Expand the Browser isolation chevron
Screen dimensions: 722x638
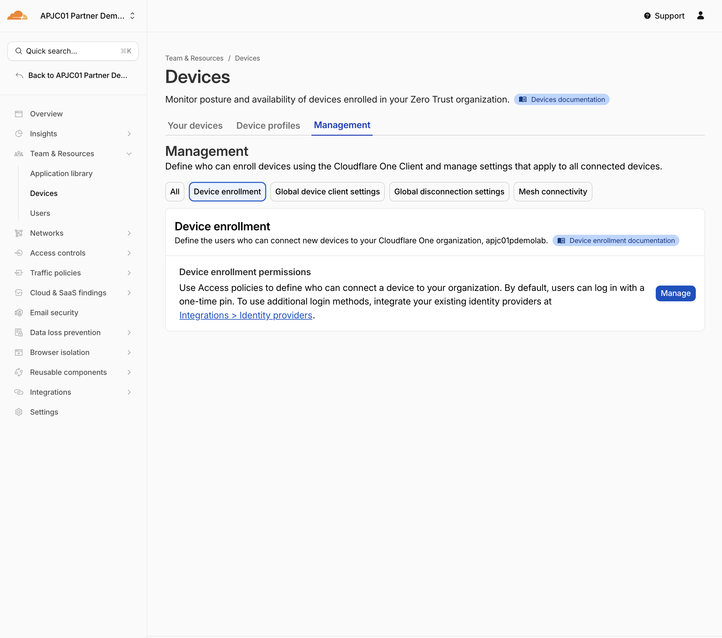click(x=129, y=352)
